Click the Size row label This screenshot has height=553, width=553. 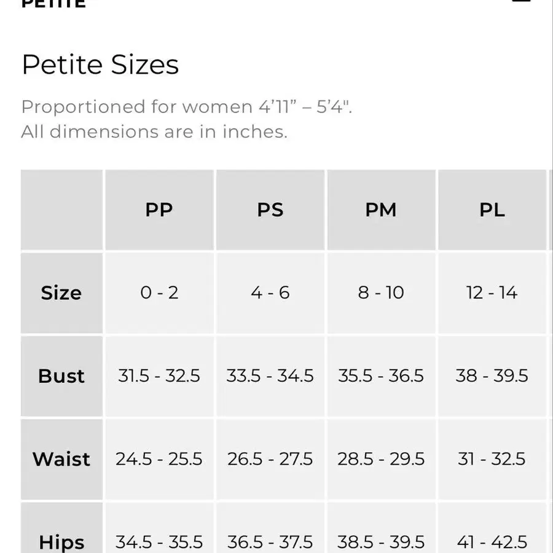click(61, 293)
